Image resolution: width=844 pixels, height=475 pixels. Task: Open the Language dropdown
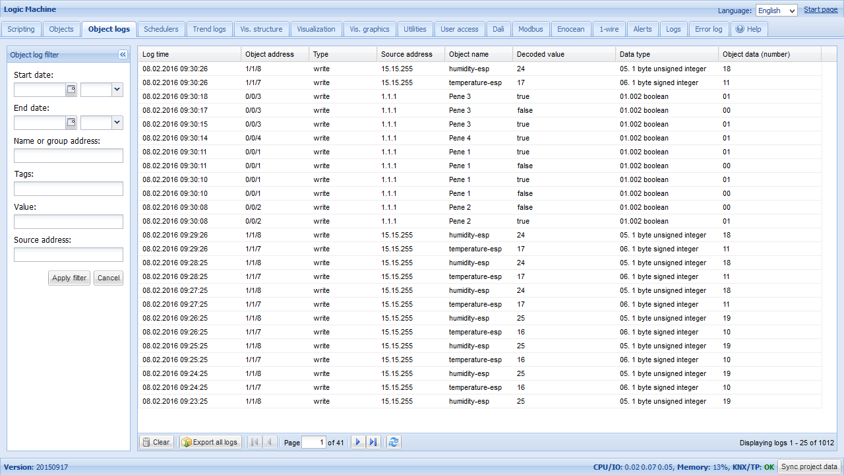click(776, 11)
